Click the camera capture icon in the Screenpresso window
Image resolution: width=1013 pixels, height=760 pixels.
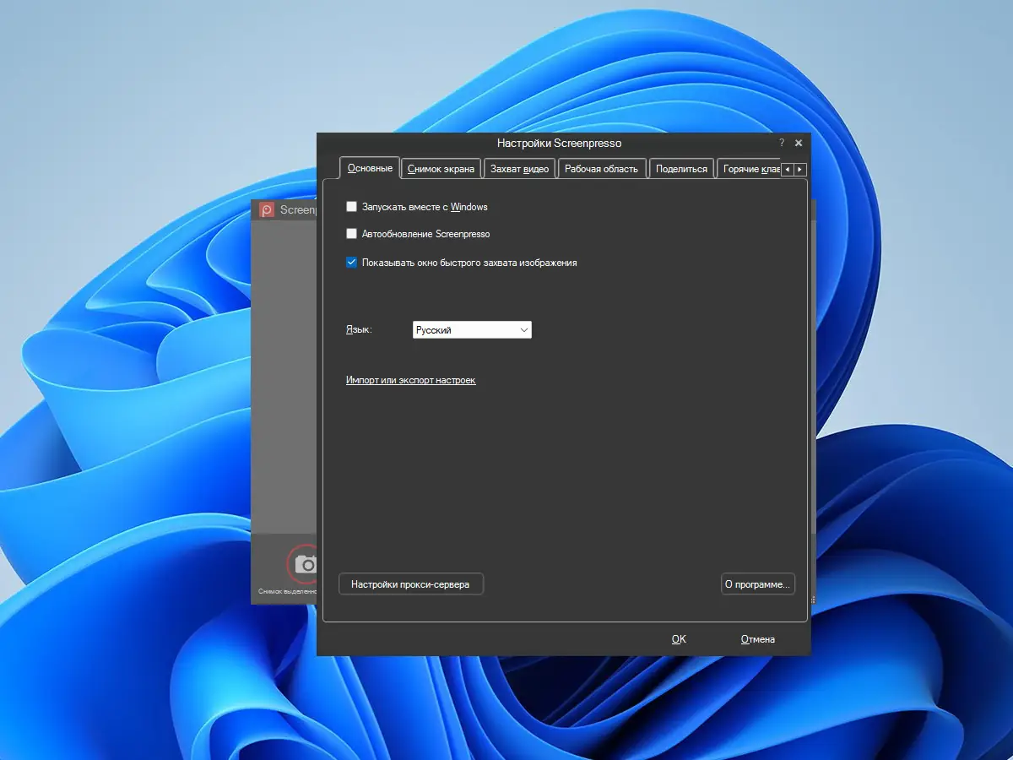(x=304, y=564)
